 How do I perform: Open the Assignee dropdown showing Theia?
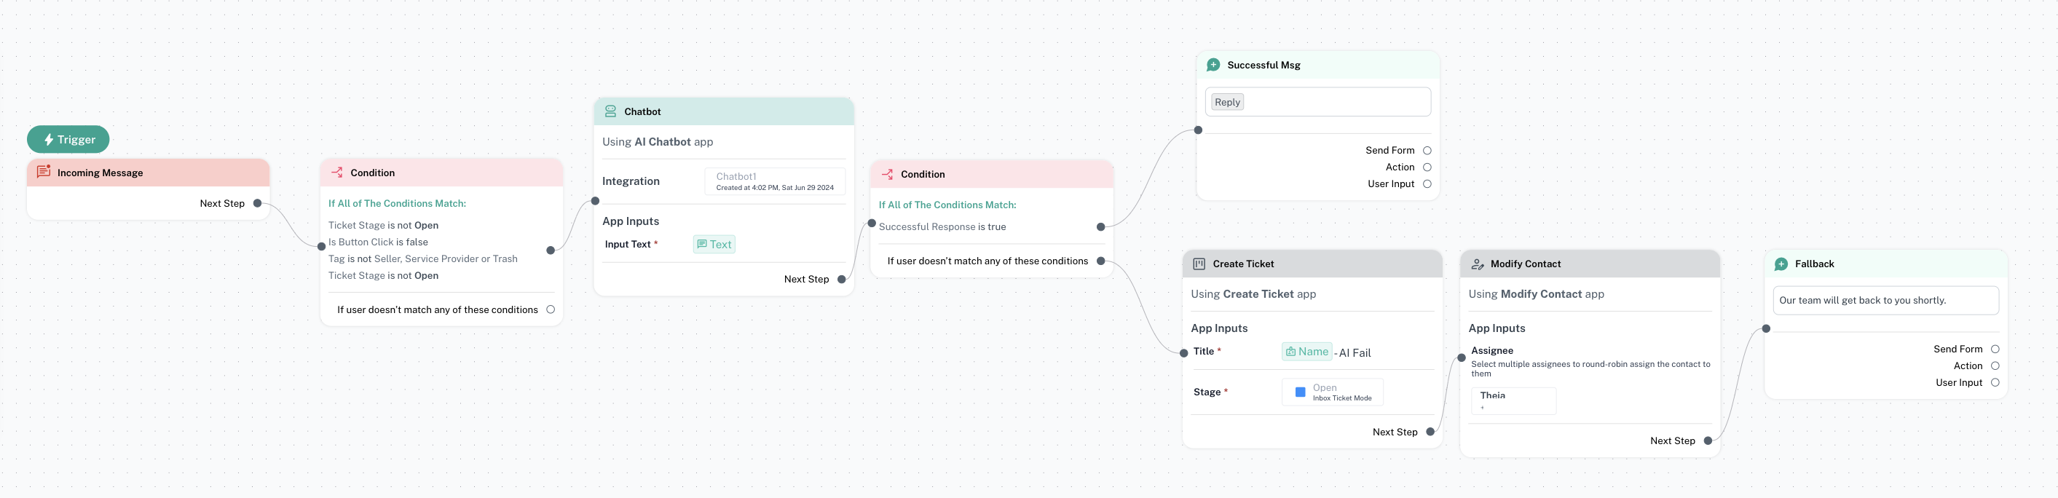[1513, 400]
